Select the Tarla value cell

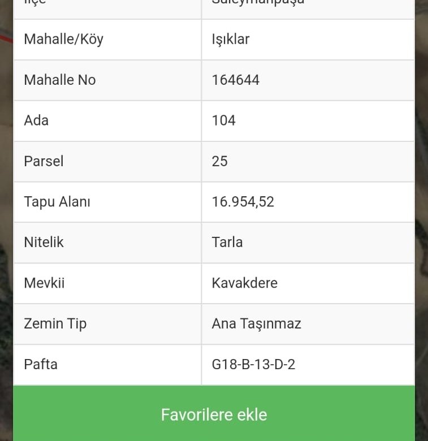[x=227, y=242]
